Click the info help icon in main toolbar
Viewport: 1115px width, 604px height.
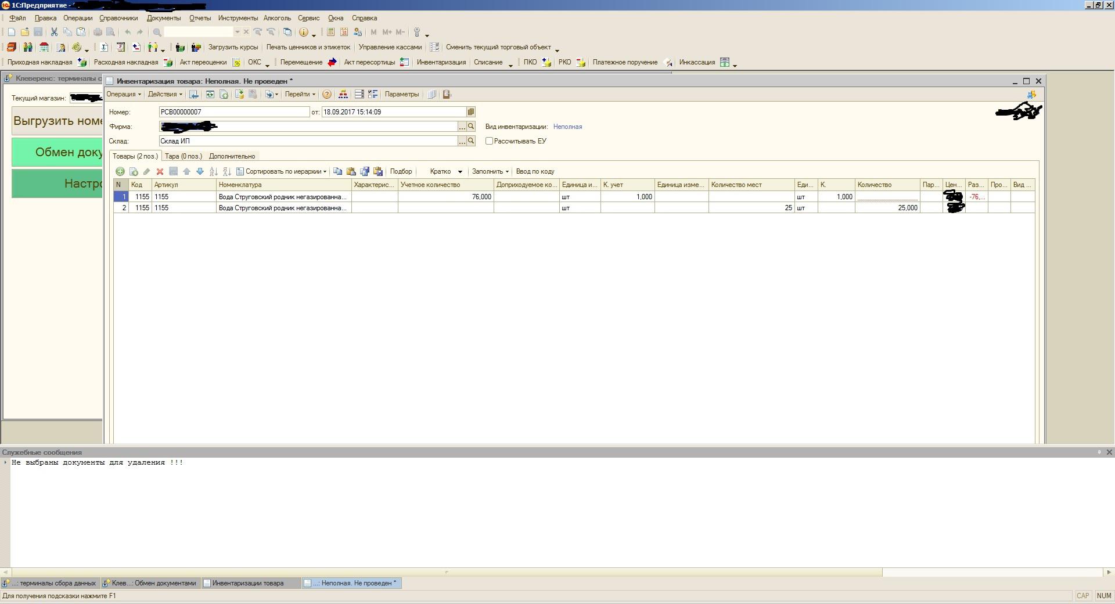pyautogui.click(x=303, y=32)
